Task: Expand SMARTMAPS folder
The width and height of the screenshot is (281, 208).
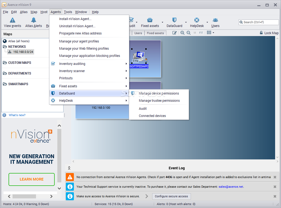Action: tap(5, 84)
